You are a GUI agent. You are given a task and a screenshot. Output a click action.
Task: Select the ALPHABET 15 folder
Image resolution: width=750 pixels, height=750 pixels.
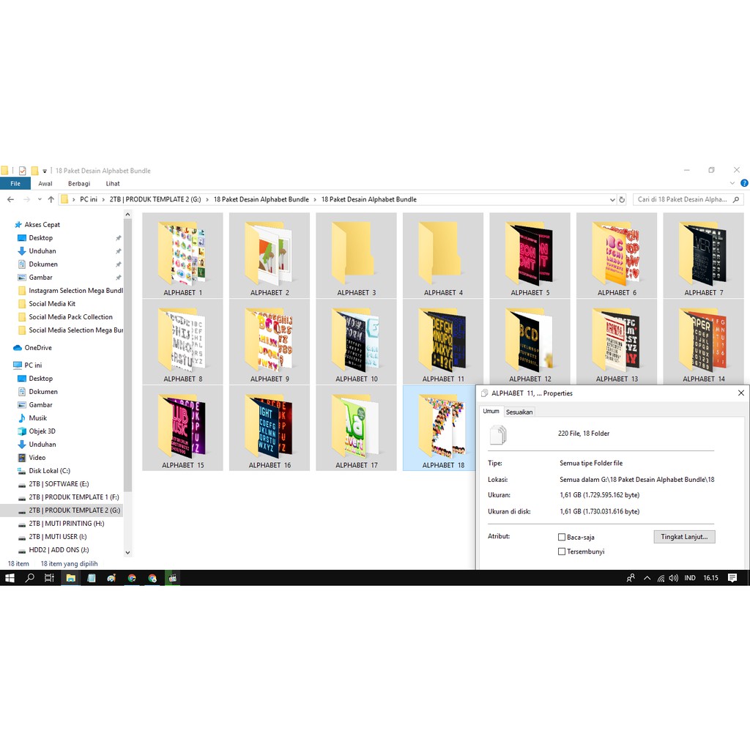tap(182, 428)
